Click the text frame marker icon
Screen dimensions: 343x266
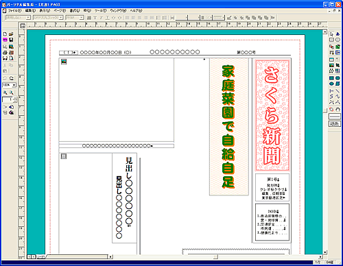[64, 156]
